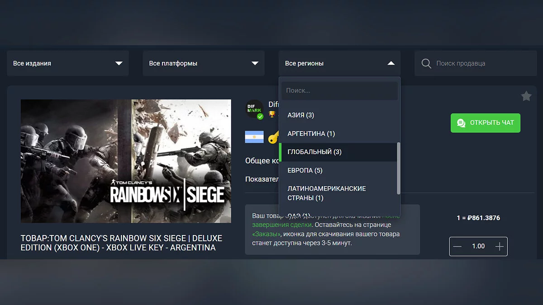The height and width of the screenshot is (305, 543).
Task: Click the price text '1 = ₽861.3876'
Action: [478, 218]
